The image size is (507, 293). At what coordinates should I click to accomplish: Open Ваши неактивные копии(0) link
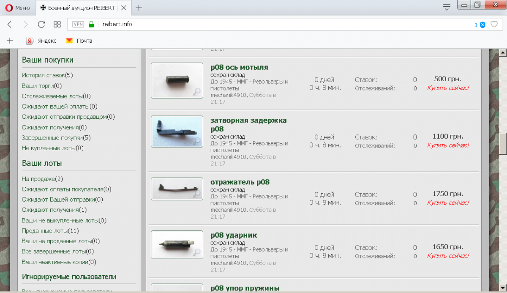pos(59,262)
